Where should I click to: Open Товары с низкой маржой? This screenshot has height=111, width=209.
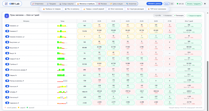(94, 9)
